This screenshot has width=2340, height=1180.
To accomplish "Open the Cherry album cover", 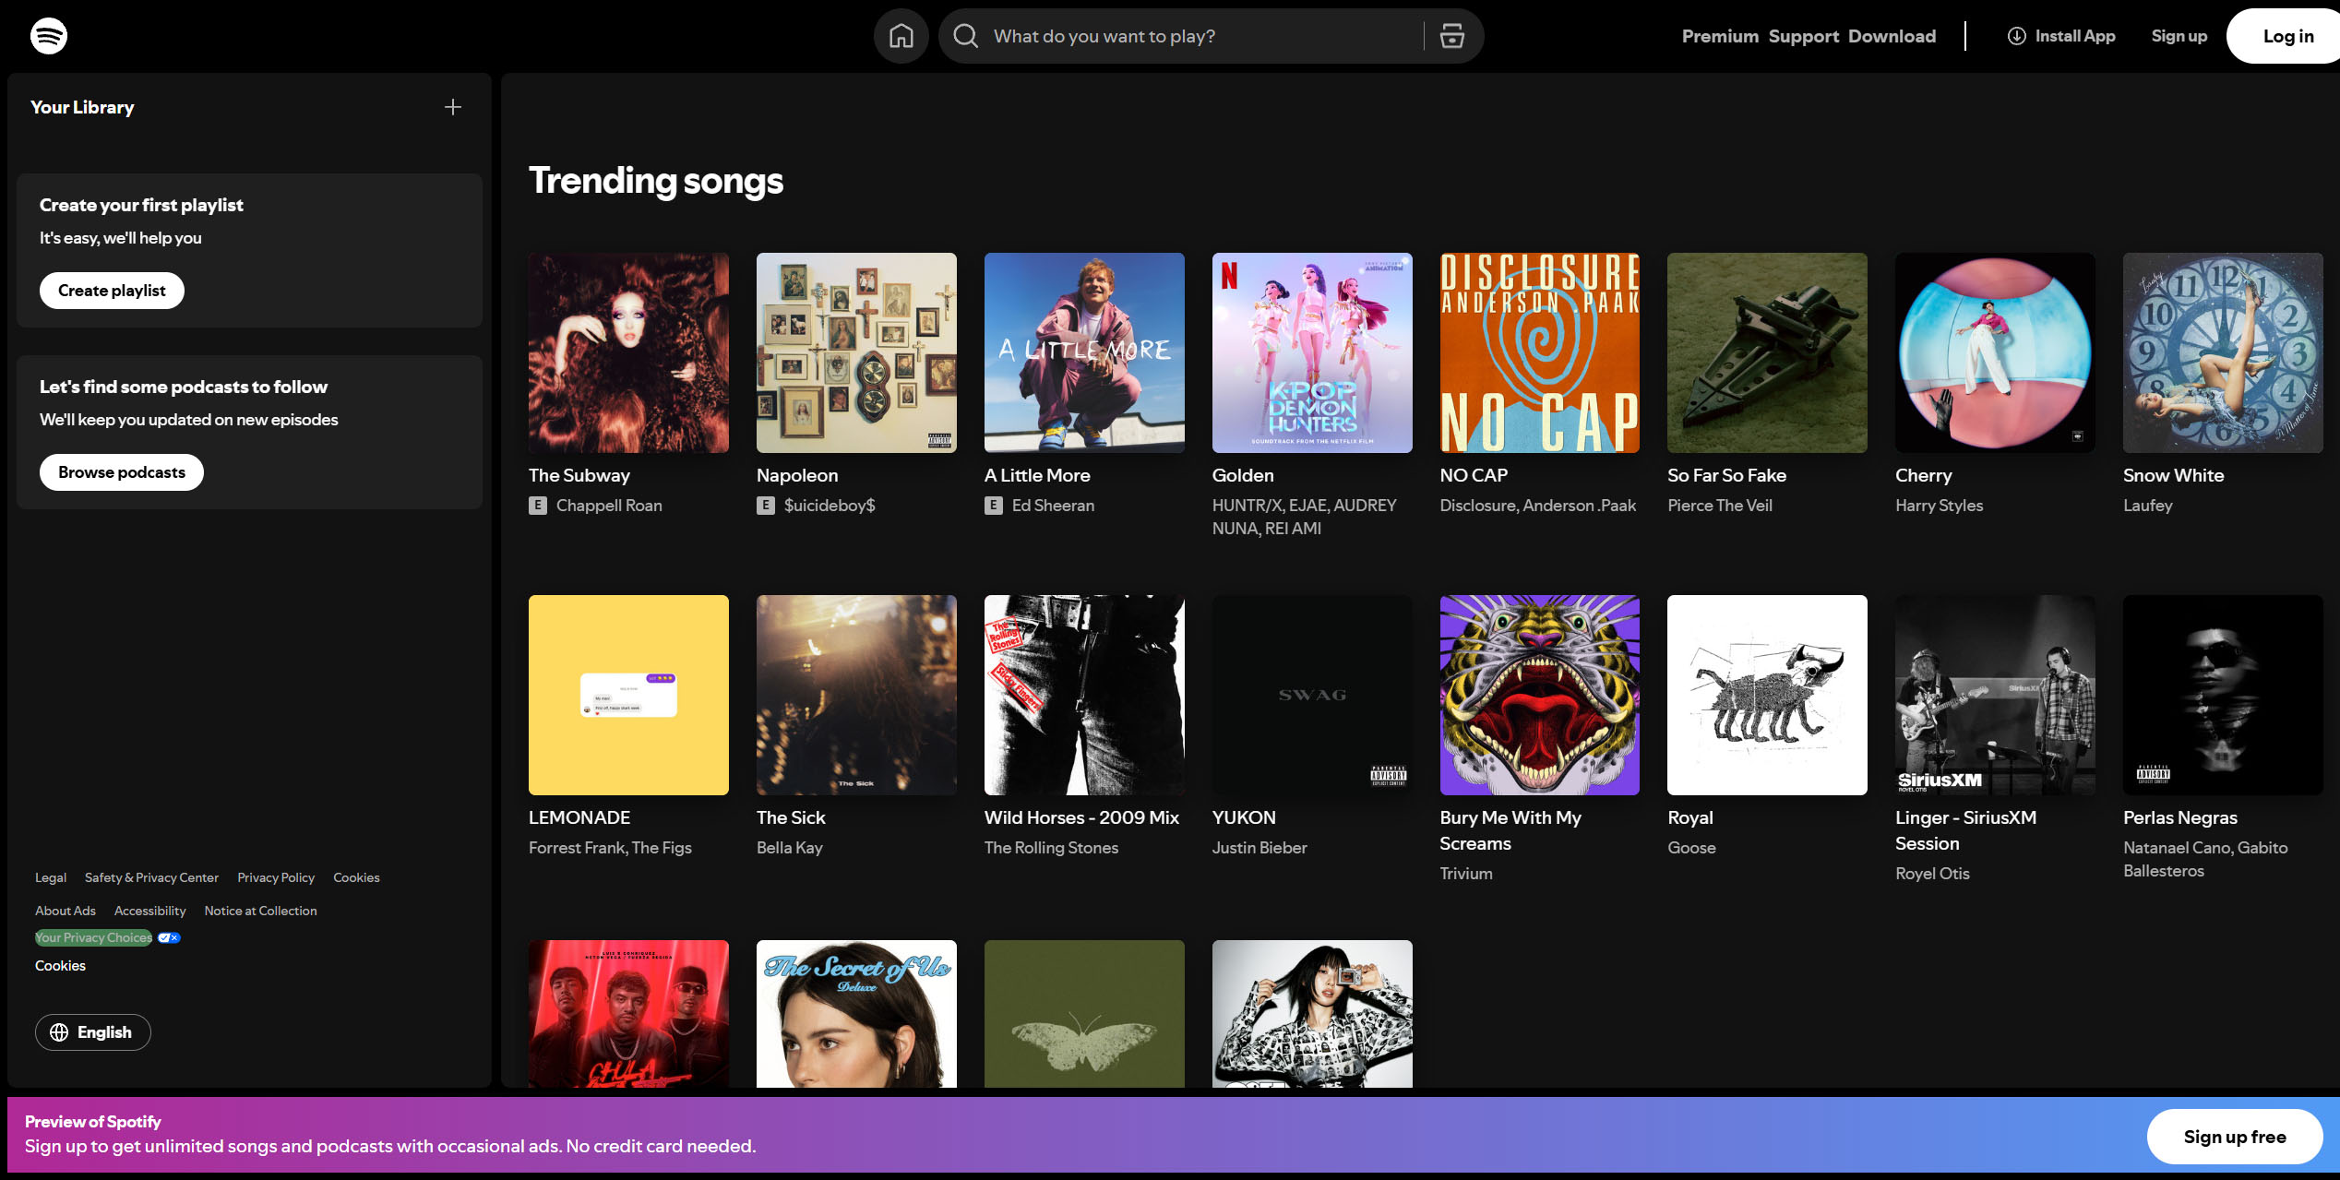I will tap(1995, 352).
